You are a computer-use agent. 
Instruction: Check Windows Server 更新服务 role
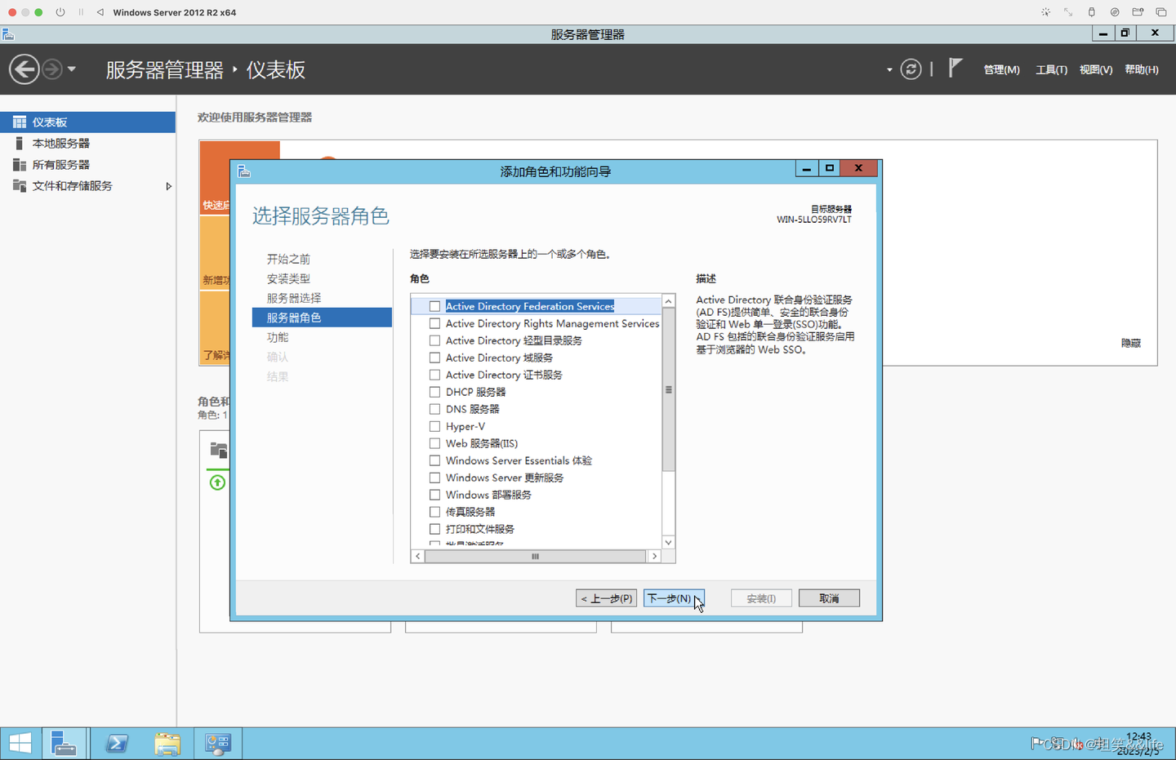click(x=434, y=478)
